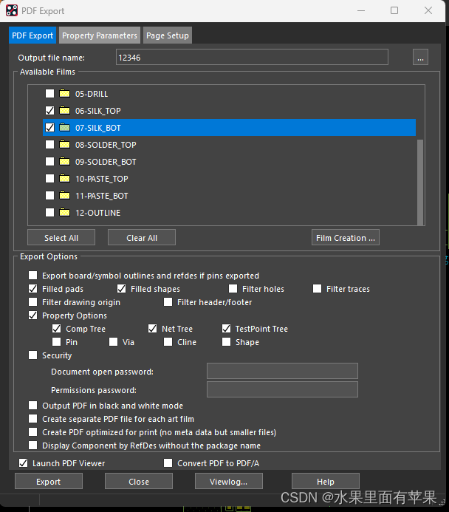Open the Page Setup tab
The image size is (449, 512).
[x=168, y=35]
